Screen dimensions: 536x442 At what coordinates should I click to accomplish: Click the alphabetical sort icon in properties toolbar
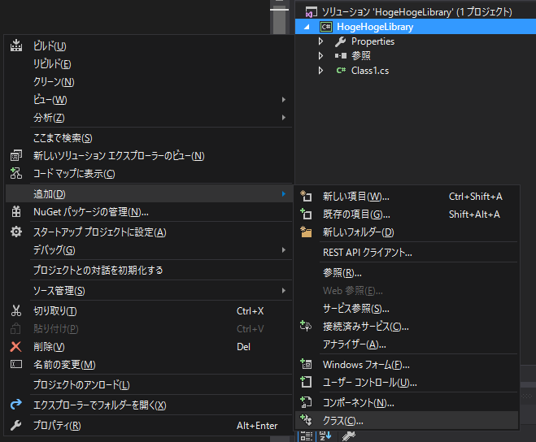(x=325, y=435)
